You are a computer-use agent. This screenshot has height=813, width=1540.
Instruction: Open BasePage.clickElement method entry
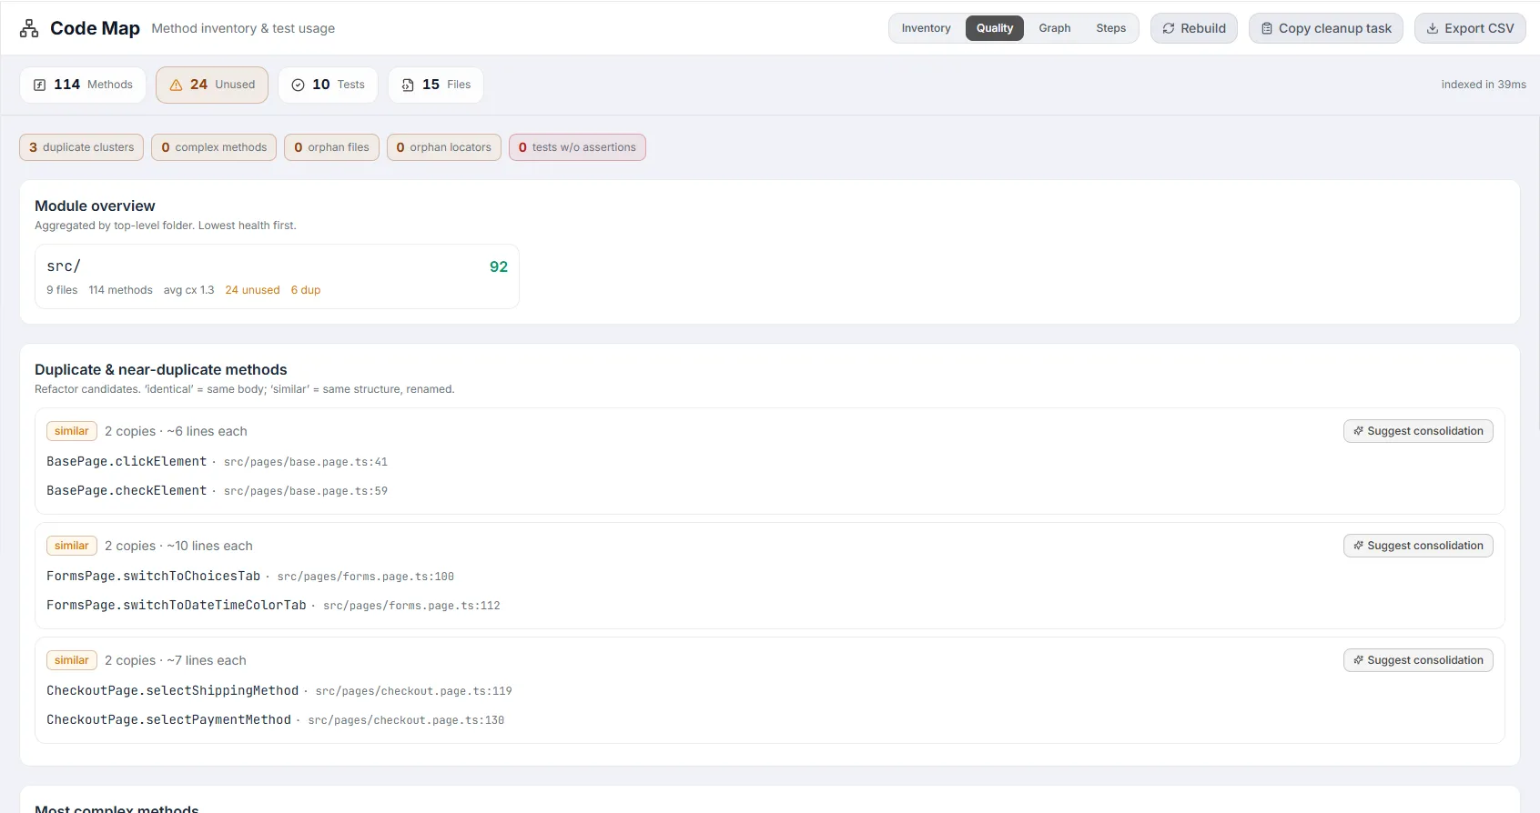click(127, 462)
